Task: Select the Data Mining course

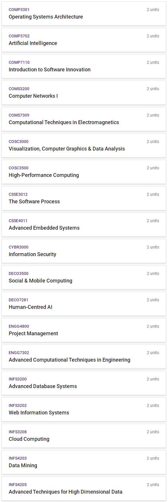Action: pyautogui.click(x=84, y=462)
